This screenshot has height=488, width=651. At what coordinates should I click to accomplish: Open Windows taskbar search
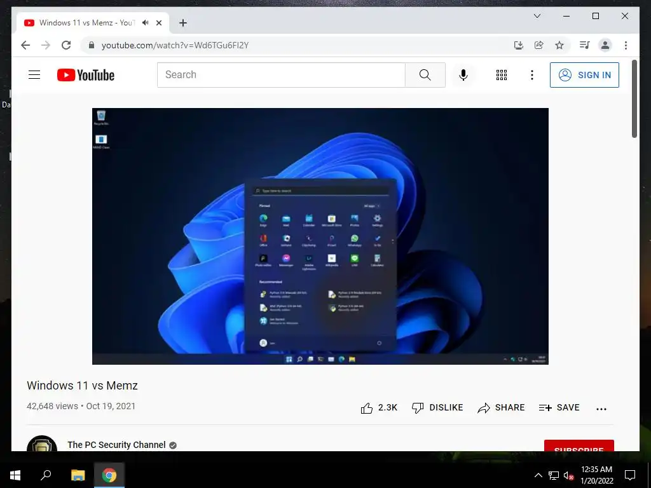[46, 475]
